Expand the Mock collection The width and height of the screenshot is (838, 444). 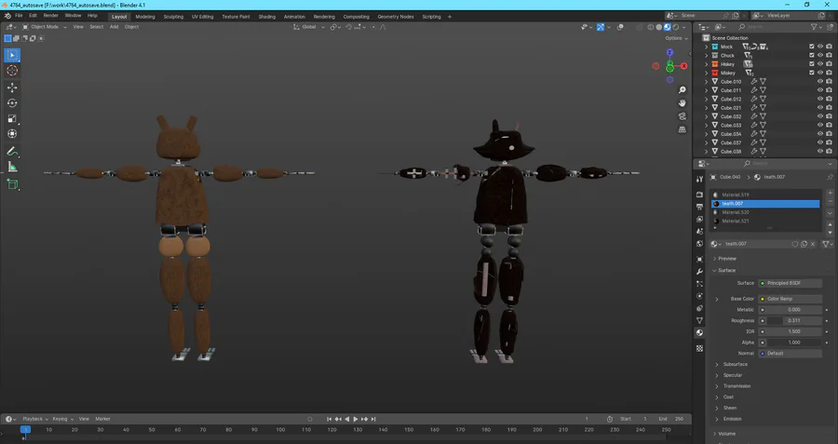tap(707, 47)
